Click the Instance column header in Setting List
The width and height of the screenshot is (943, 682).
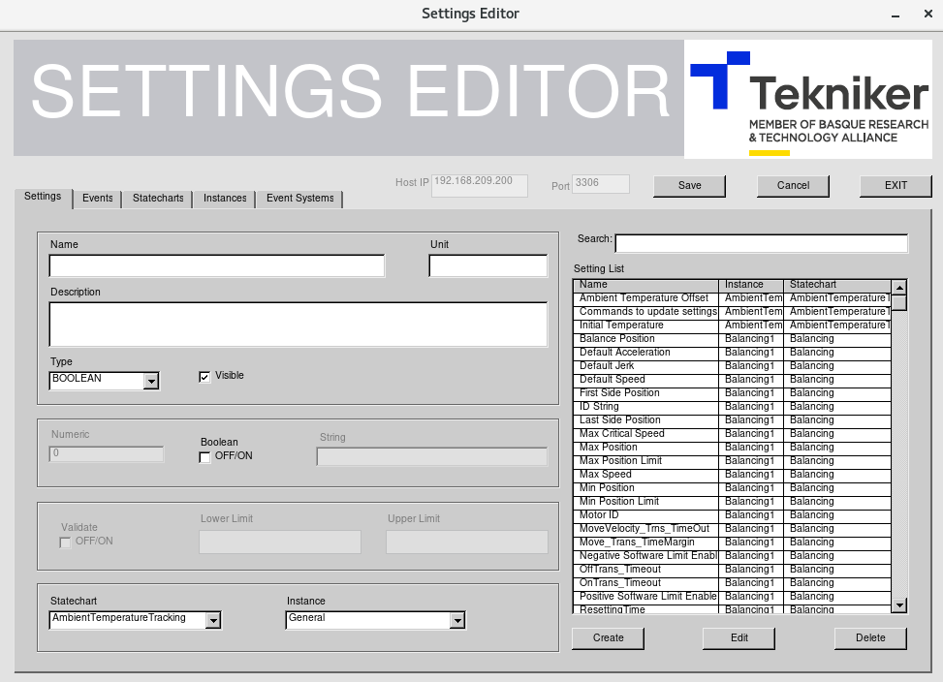coord(752,285)
